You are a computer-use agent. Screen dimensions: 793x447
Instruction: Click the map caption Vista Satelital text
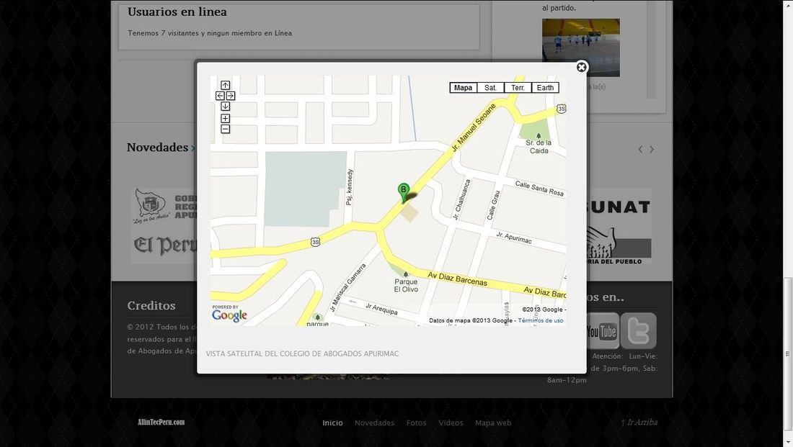coord(302,353)
